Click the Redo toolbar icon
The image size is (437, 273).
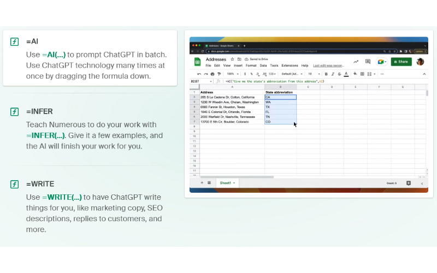206,74
